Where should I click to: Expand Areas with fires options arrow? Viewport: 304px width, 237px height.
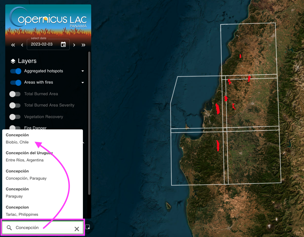[83, 82]
